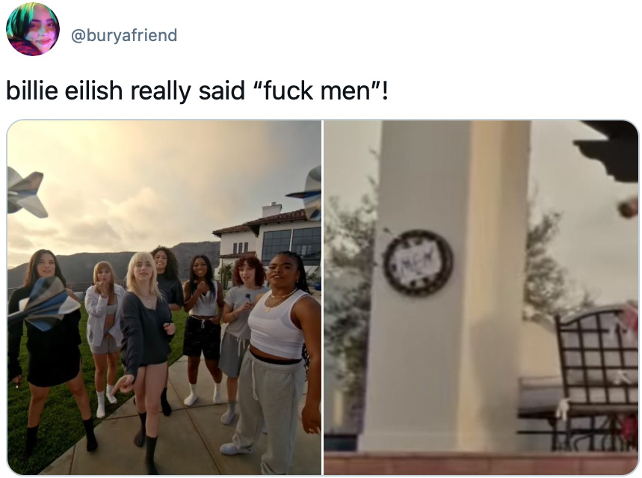Click the woman in white jacket and gray shorts
Viewport: 642px width, 478px height.
(104, 336)
